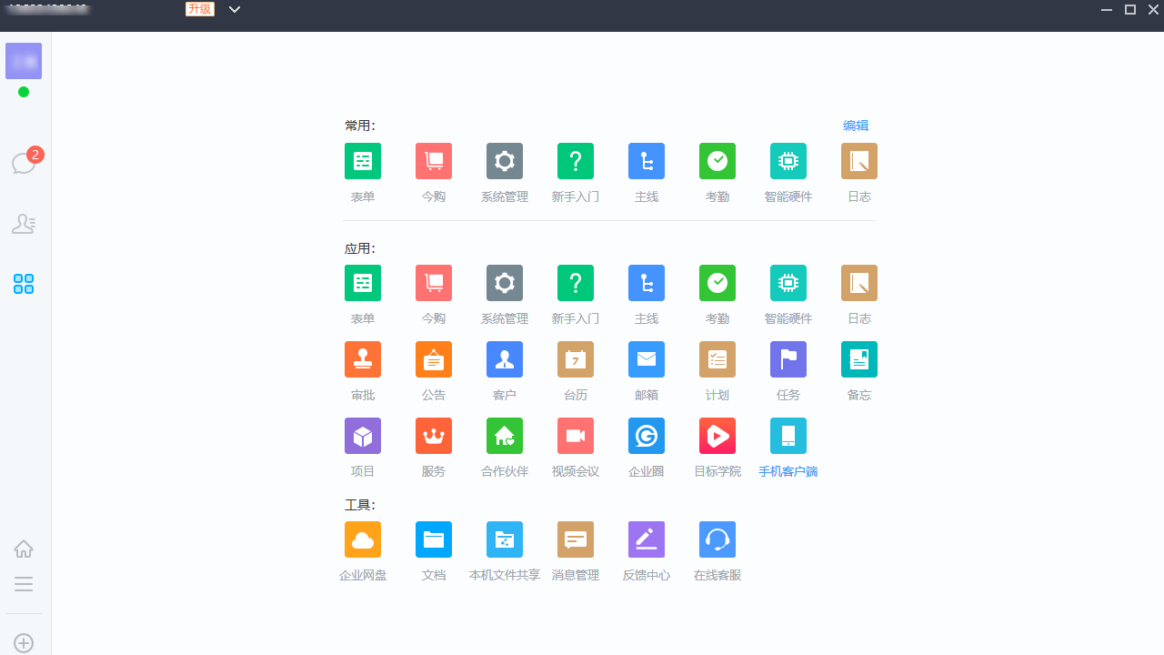
Task: Open the 任务 (Task) app
Action: tap(788, 359)
